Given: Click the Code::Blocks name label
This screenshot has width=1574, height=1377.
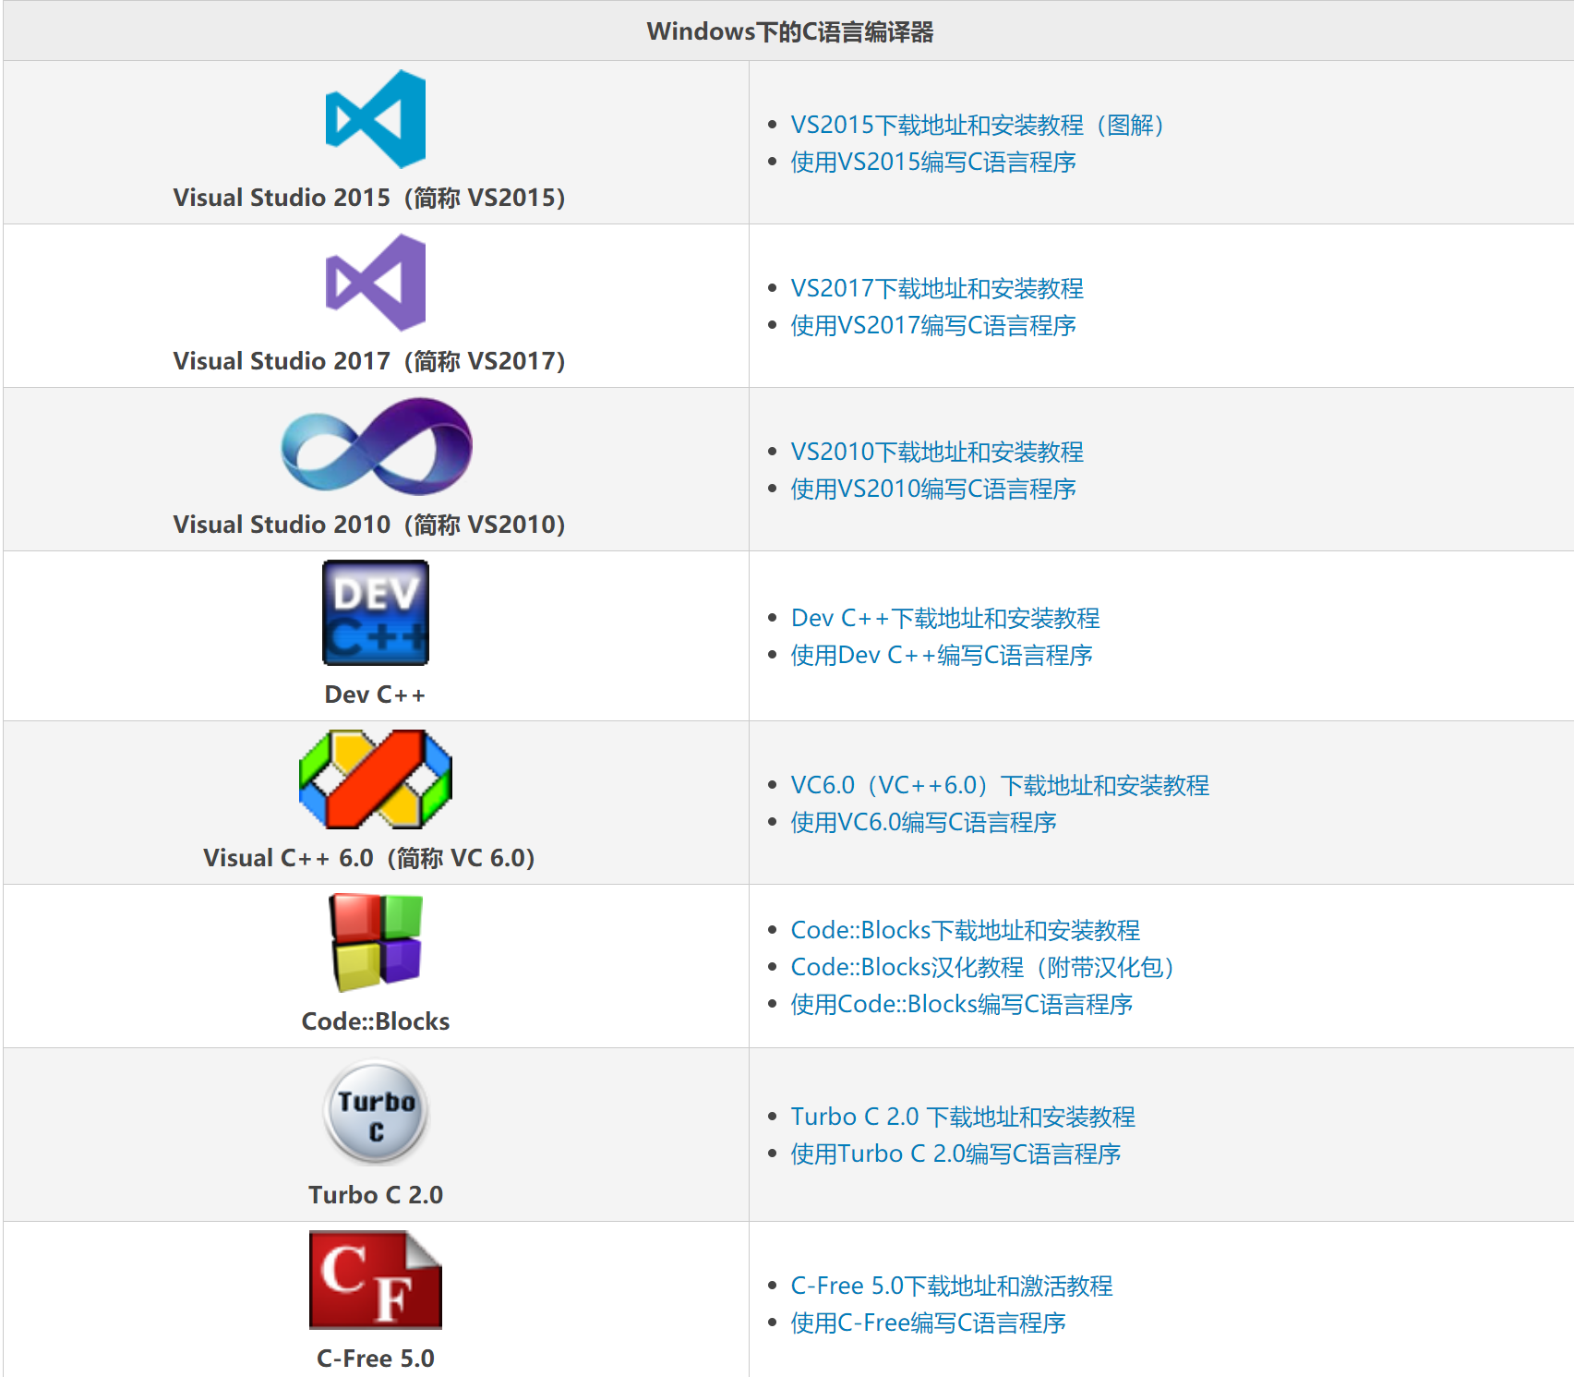Looking at the screenshot, I should click(376, 1021).
